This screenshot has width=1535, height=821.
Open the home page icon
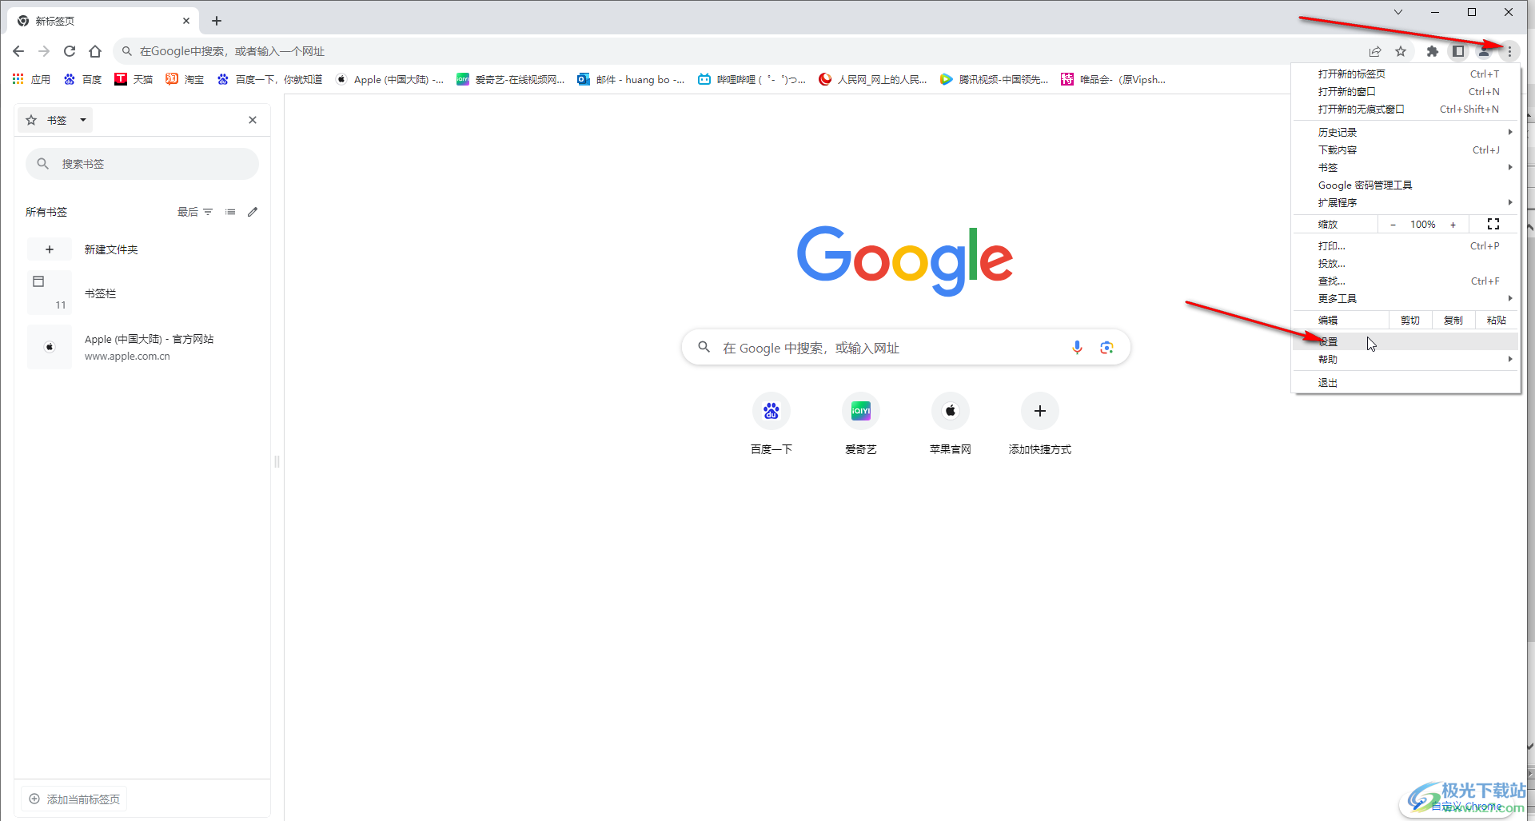[x=95, y=51]
